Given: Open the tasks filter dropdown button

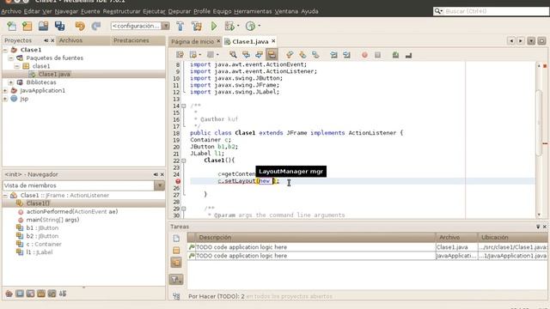Looking at the screenshot, I should [x=176, y=279].
